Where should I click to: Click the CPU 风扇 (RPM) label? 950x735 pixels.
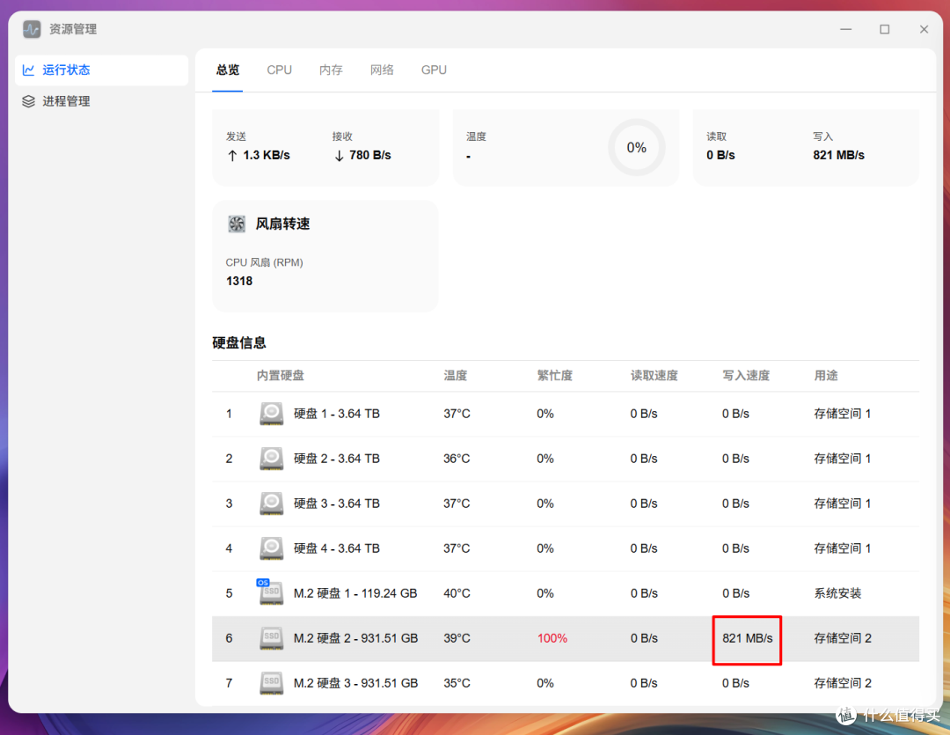[x=264, y=262]
